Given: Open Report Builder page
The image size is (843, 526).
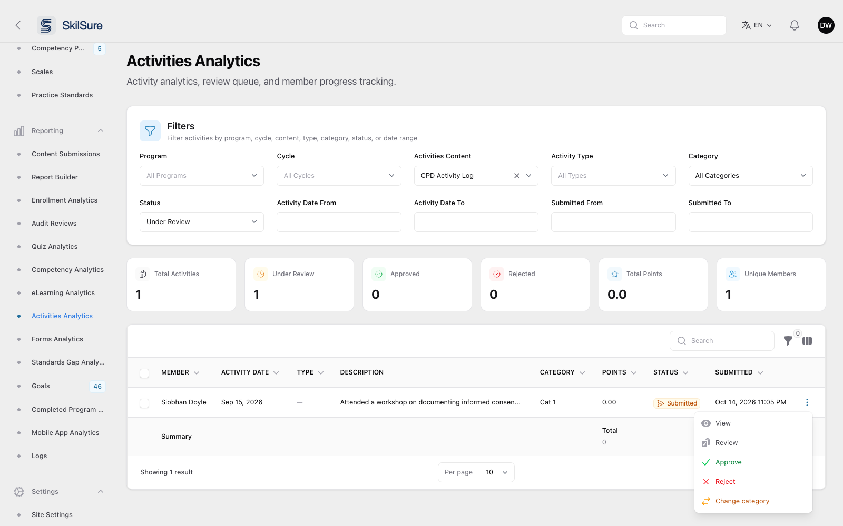Looking at the screenshot, I should (55, 177).
